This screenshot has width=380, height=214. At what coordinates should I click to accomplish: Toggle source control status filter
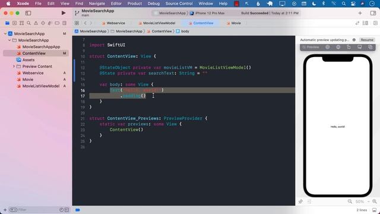66,210
